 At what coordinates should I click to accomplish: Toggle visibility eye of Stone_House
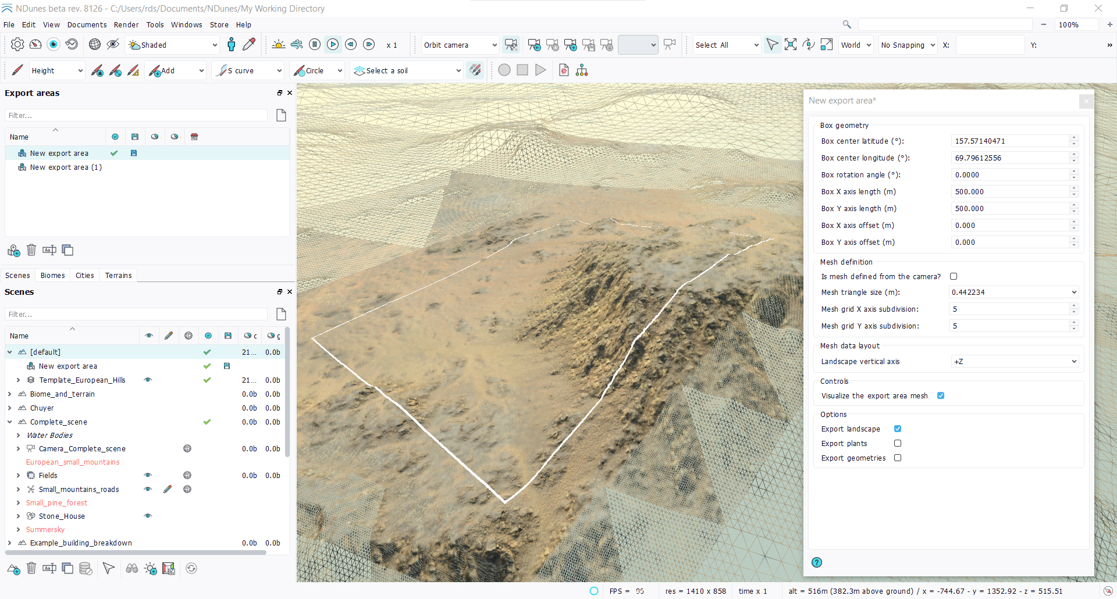[x=148, y=516]
